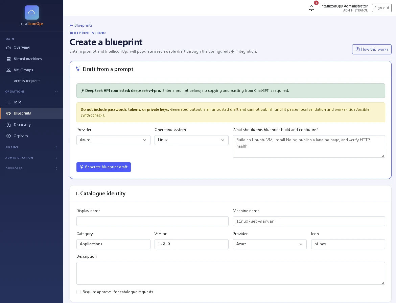The width and height of the screenshot is (396, 303).
Task: Focus the Machine name field
Action: tap(309, 221)
